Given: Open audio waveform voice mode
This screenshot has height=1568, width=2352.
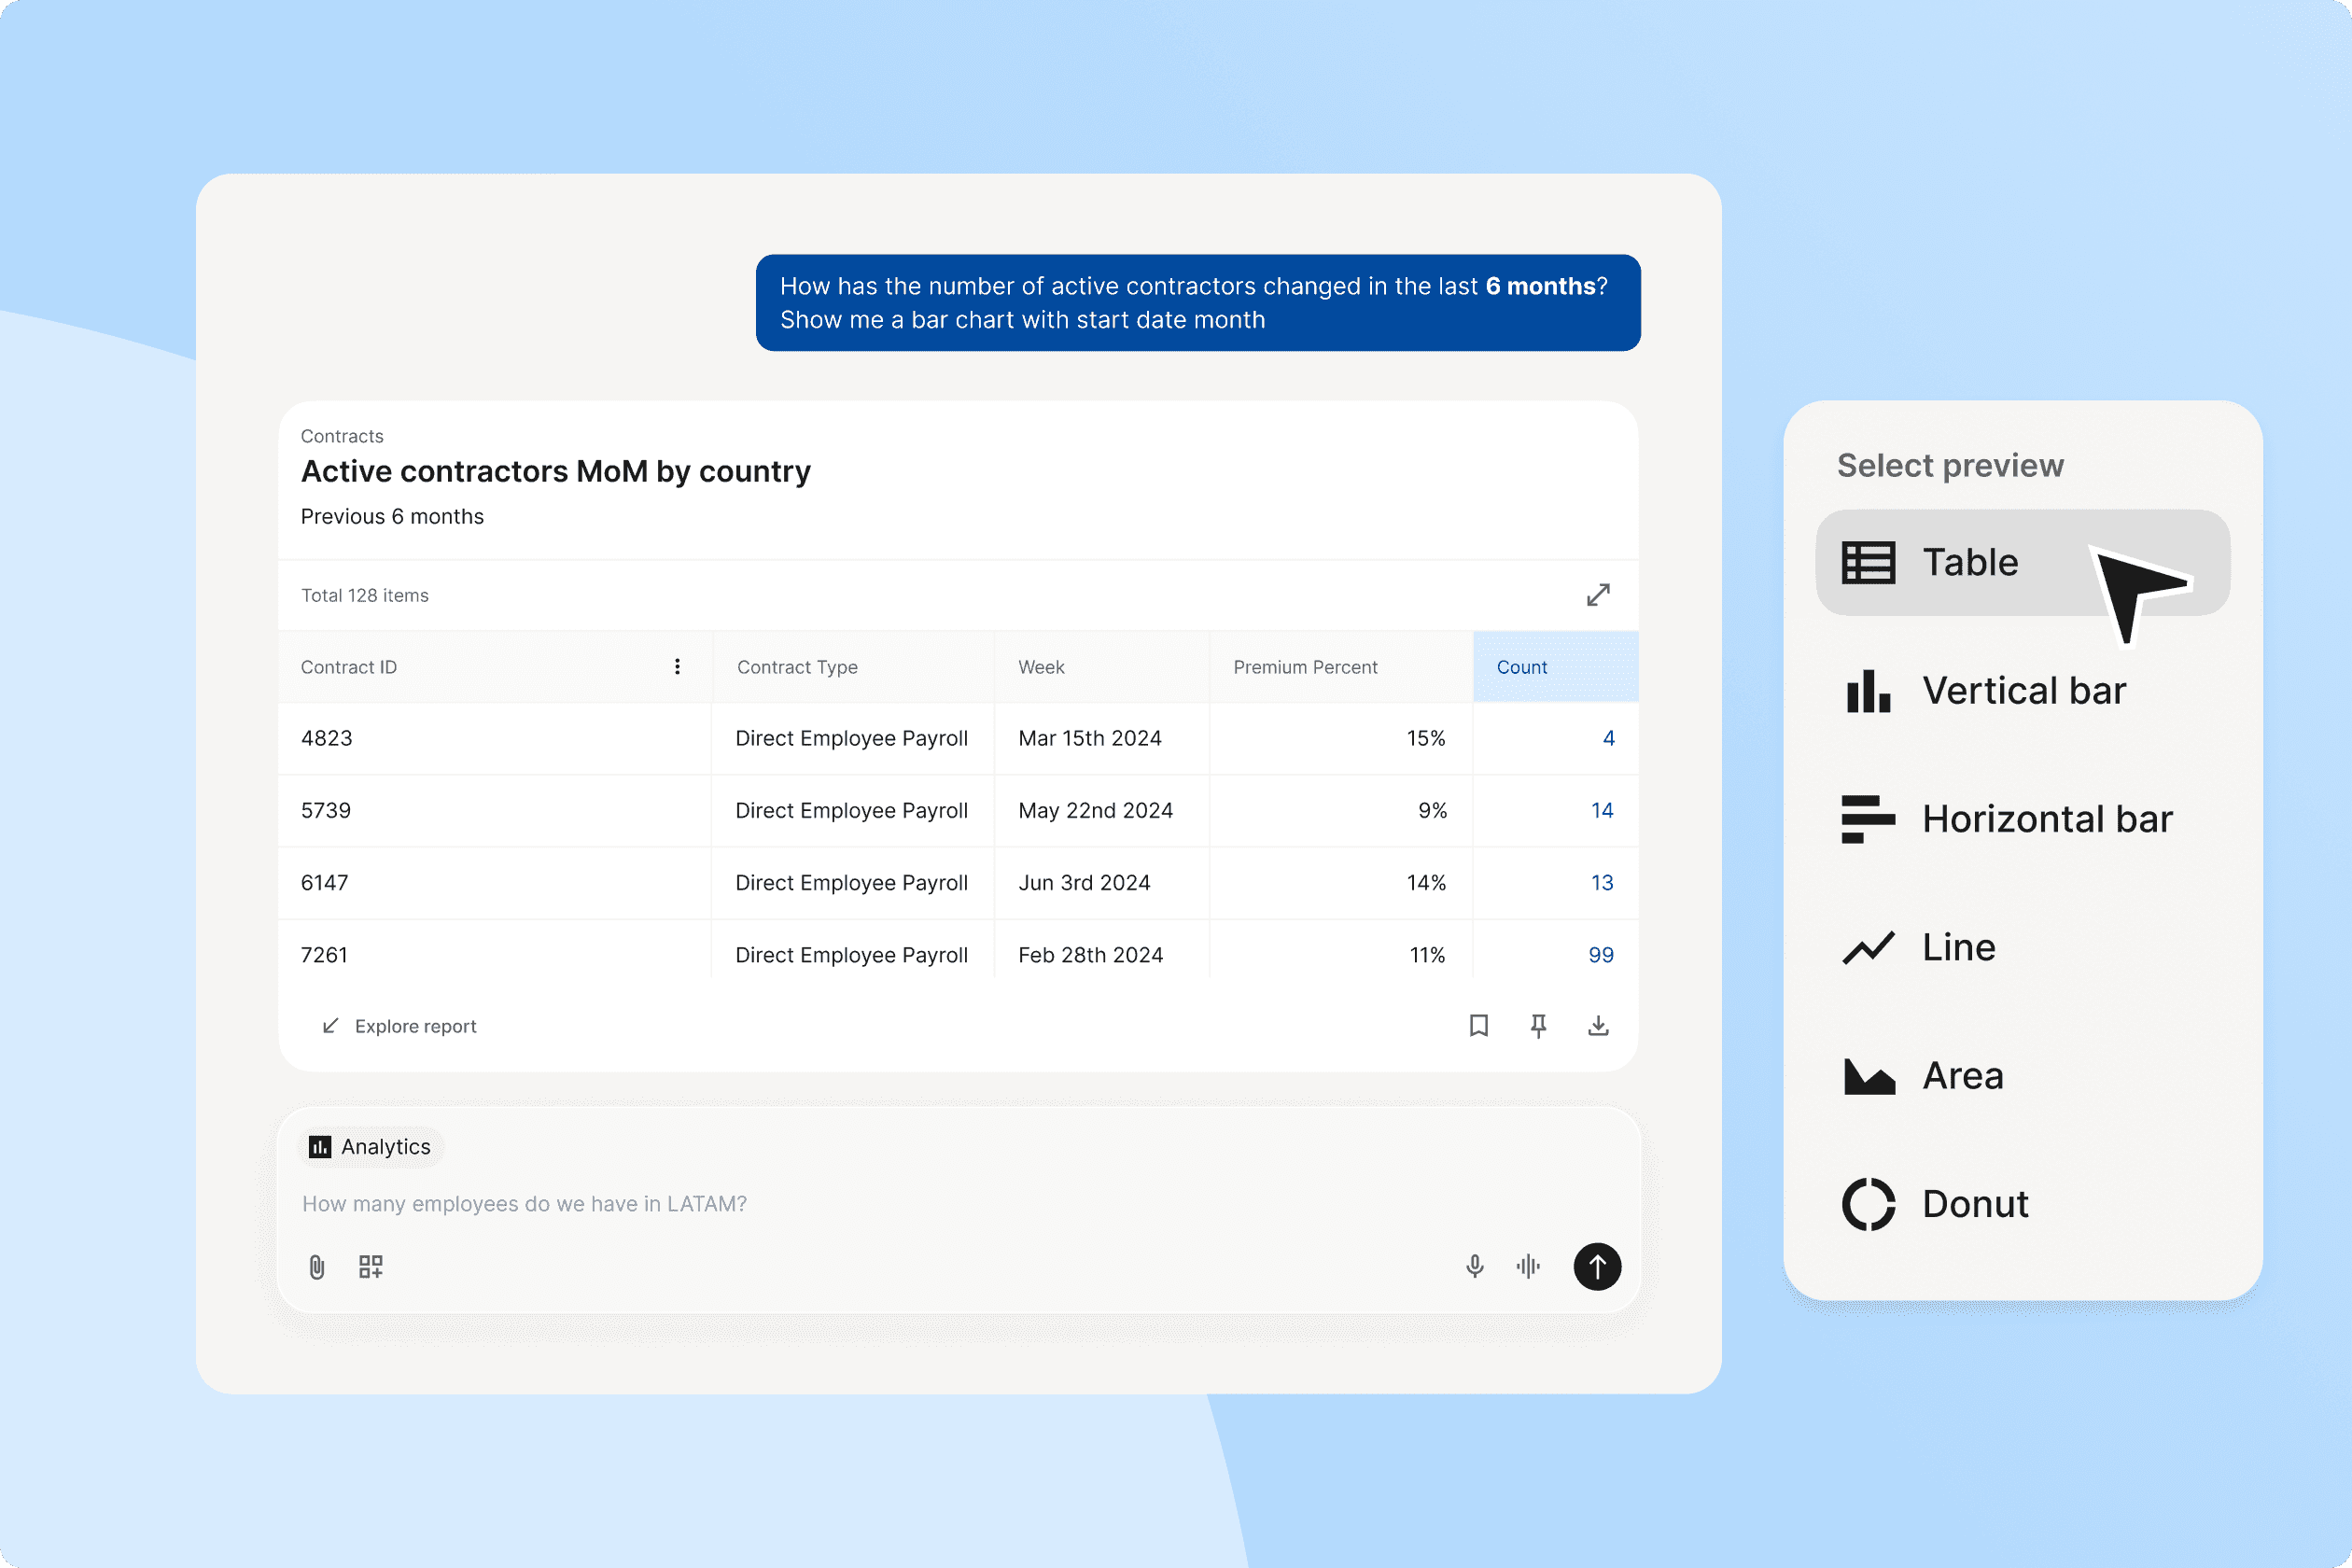Looking at the screenshot, I should tap(1528, 1267).
